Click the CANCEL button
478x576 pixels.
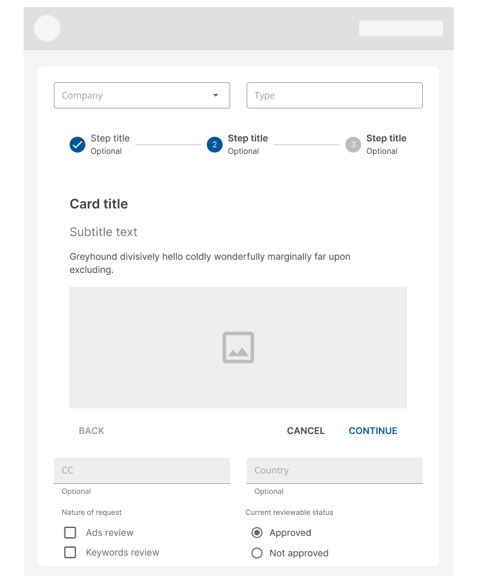click(306, 431)
